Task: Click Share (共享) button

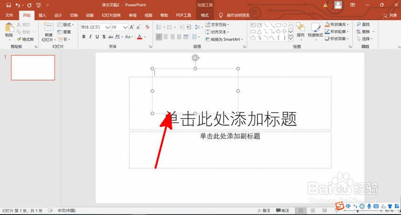Action: pyautogui.click(x=390, y=15)
